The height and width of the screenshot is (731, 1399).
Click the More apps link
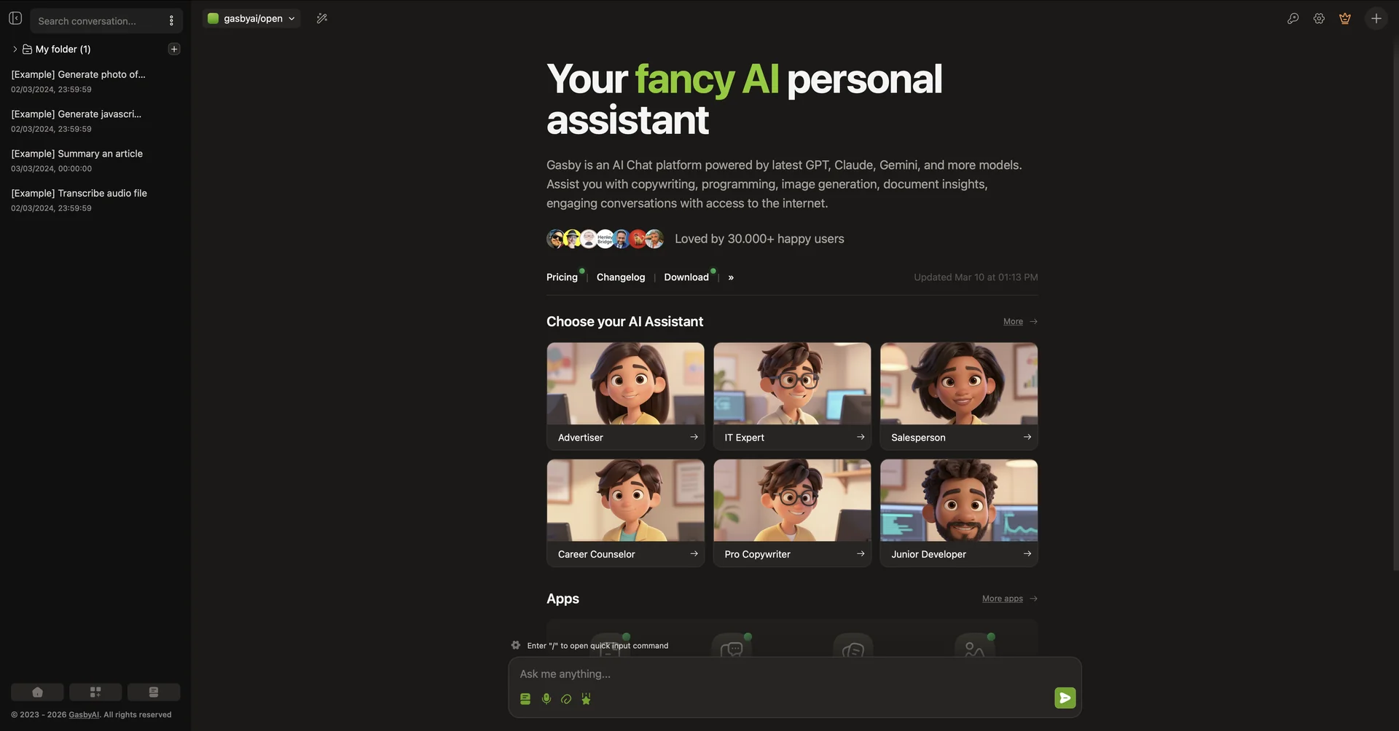(x=1010, y=598)
